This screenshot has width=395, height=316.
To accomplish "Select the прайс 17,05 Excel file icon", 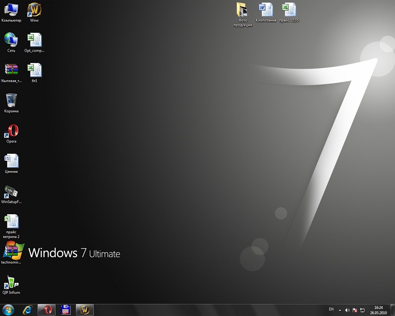I will coord(289,13).
